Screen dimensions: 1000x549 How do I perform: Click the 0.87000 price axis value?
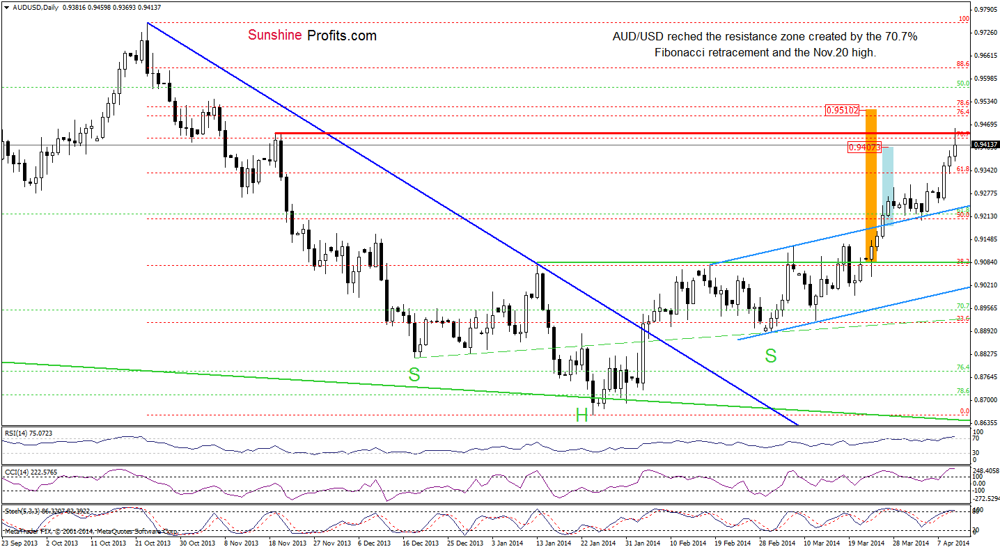click(x=986, y=400)
